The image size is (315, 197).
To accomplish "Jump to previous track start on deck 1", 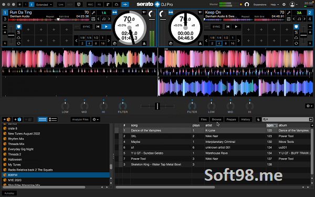I will [98, 27].
